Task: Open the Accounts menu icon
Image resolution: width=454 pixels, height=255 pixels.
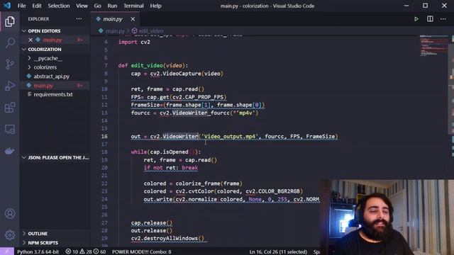Action: click(10, 214)
